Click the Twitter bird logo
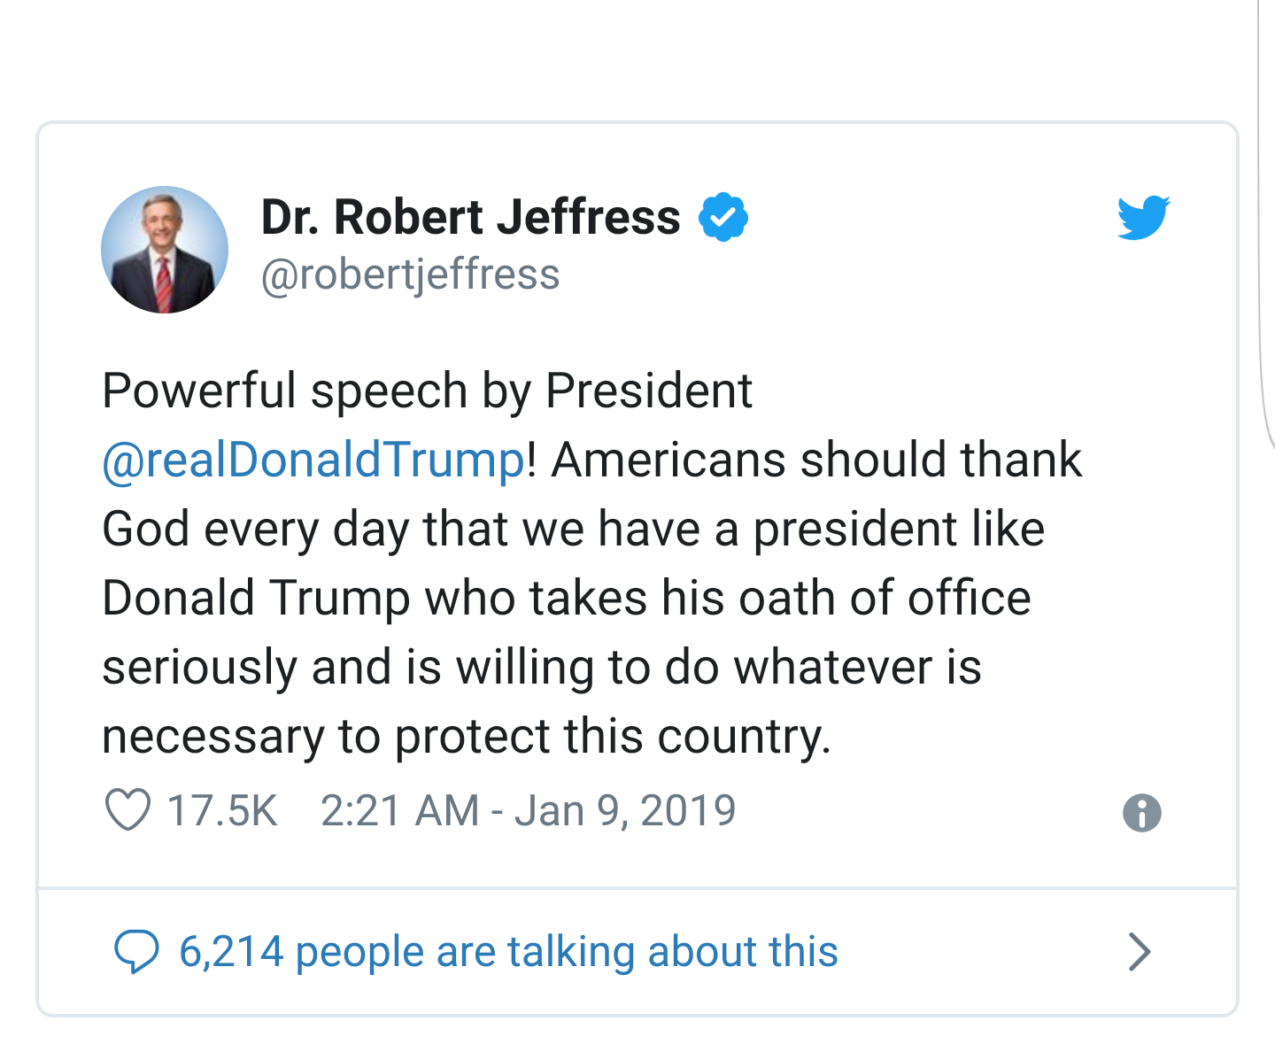The width and height of the screenshot is (1275, 1052). [1143, 217]
